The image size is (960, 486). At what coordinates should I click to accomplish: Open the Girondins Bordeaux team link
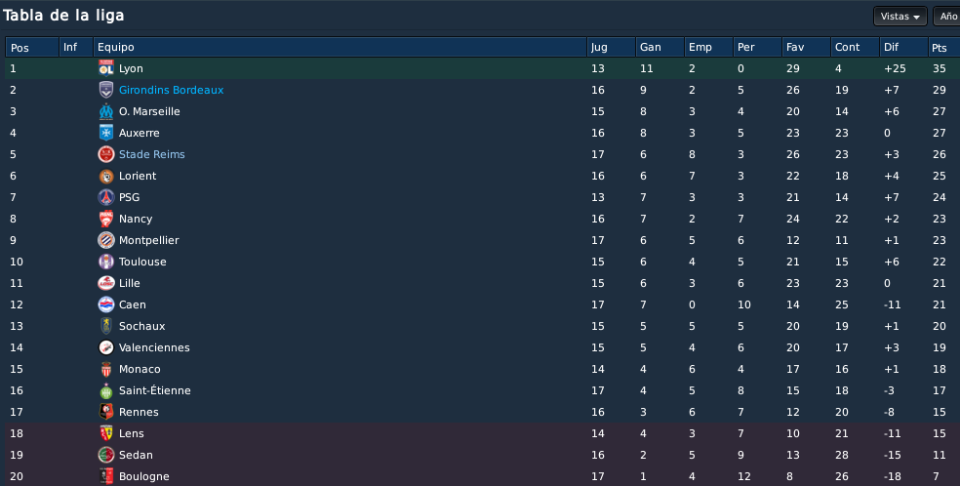(171, 90)
